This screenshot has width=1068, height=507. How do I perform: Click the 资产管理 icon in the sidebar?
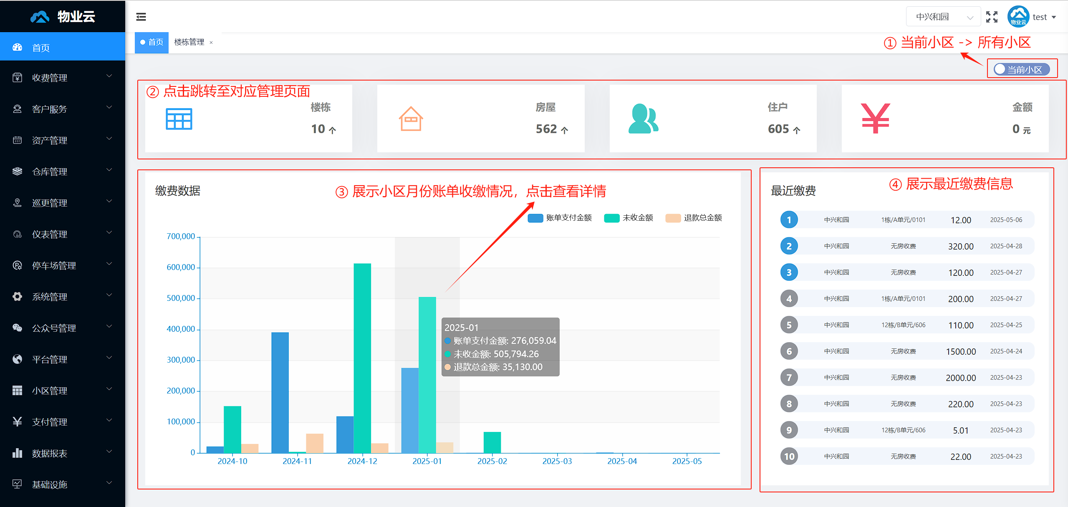pyautogui.click(x=17, y=140)
